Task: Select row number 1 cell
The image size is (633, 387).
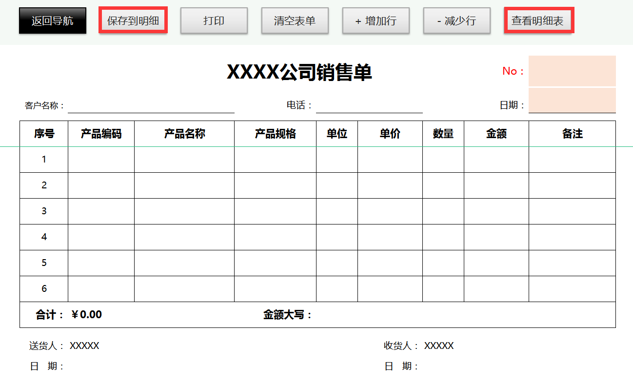Action: click(x=44, y=160)
